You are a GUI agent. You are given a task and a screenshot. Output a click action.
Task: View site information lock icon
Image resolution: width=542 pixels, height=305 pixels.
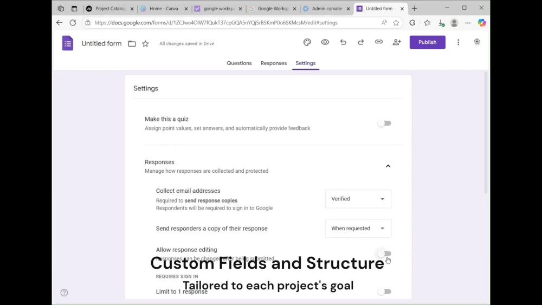[x=88, y=23]
